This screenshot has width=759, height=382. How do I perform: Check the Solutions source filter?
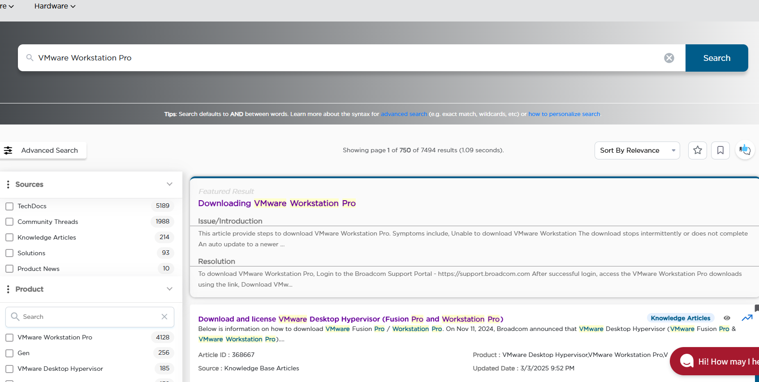[x=9, y=253]
